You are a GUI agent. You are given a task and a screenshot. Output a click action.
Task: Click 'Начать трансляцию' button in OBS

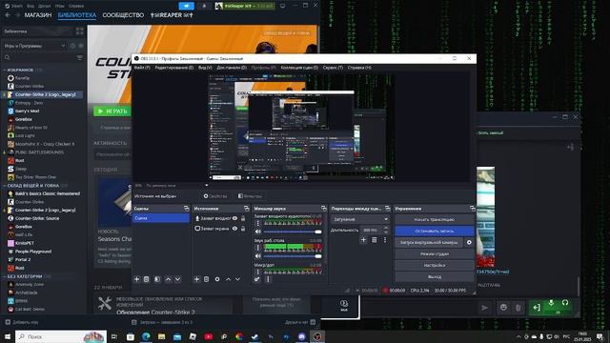point(435,220)
